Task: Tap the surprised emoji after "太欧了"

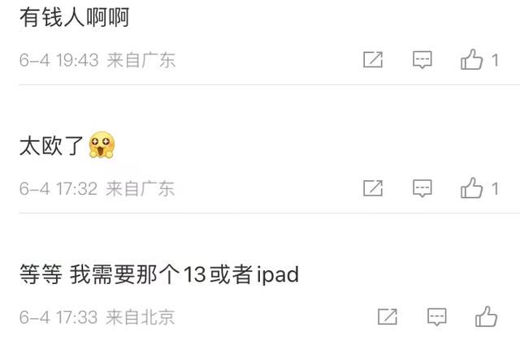Action: pos(102,144)
